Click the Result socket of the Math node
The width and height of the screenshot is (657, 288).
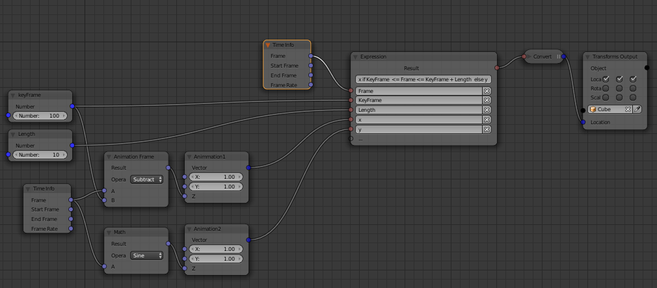[168, 244]
